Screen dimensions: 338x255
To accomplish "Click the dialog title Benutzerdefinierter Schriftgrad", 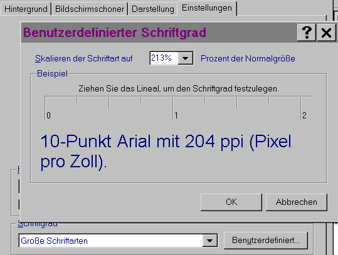I will (x=115, y=33).
